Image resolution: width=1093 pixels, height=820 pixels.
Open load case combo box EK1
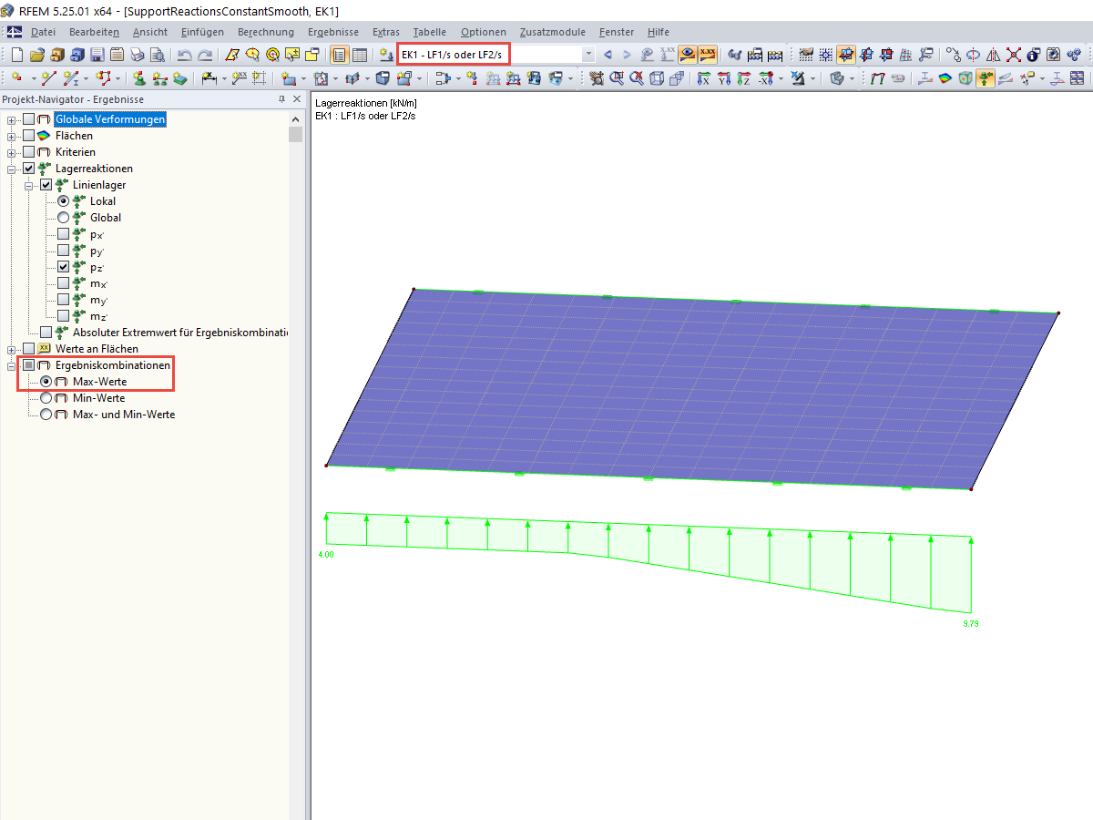tap(496, 55)
